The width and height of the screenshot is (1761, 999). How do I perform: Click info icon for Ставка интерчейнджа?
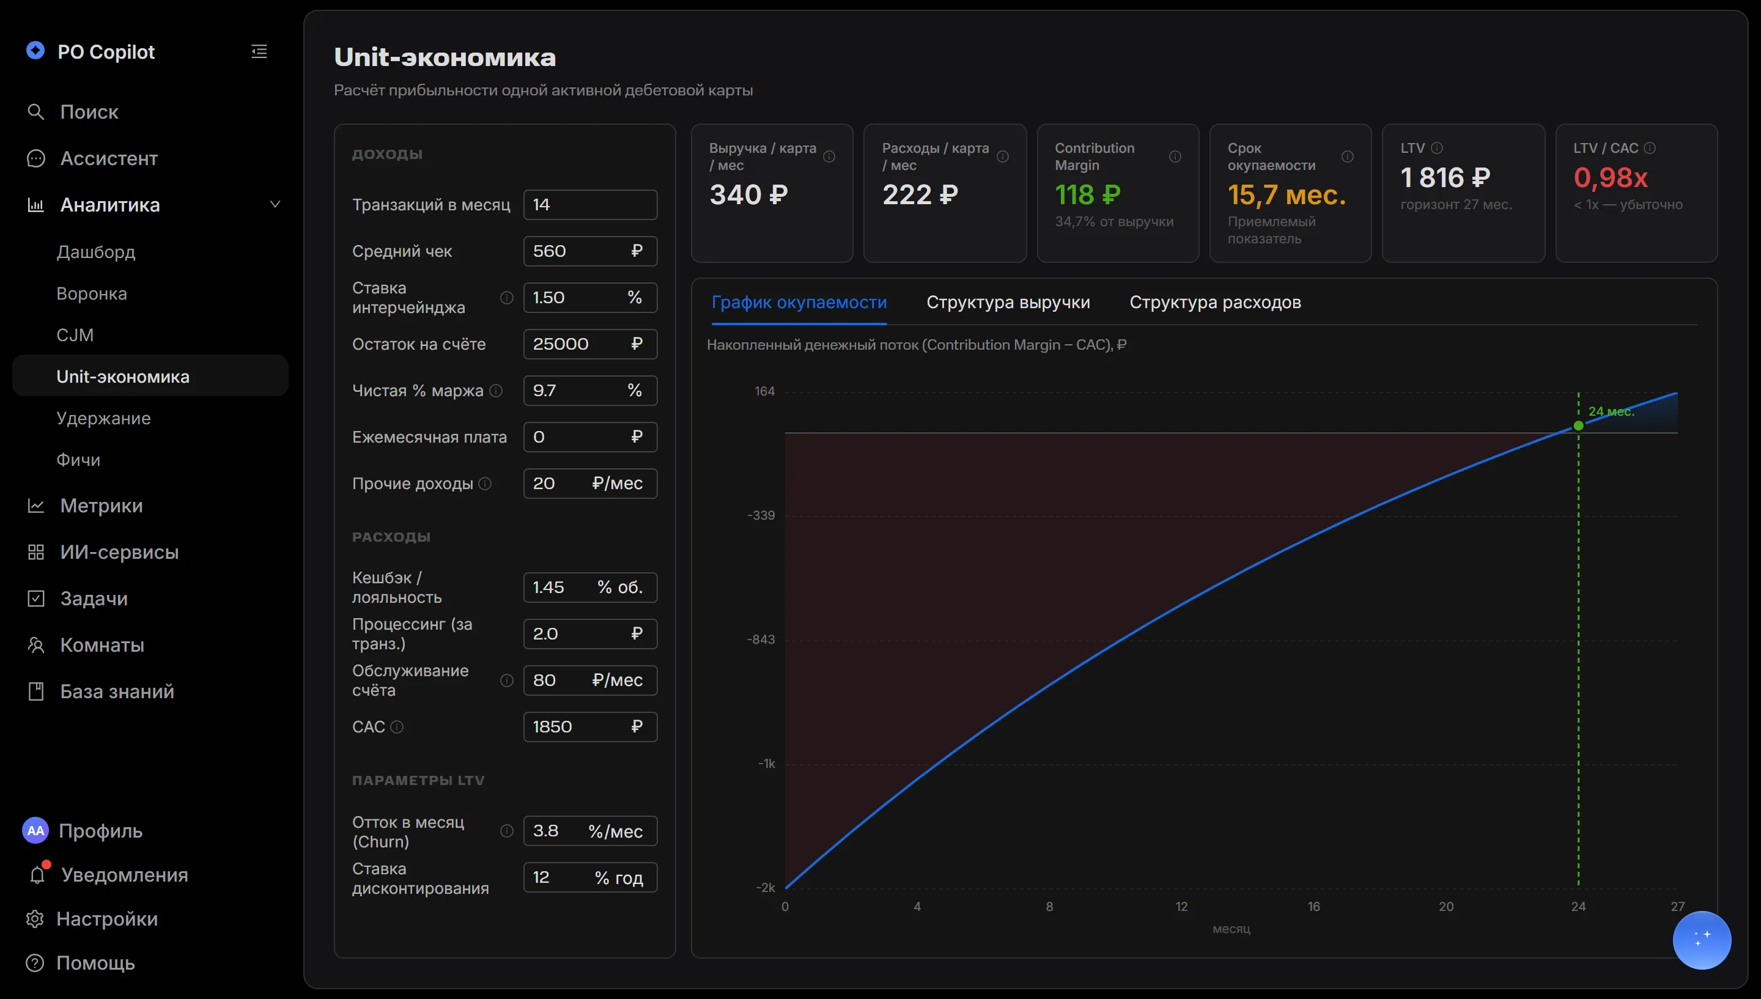(x=506, y=298)
